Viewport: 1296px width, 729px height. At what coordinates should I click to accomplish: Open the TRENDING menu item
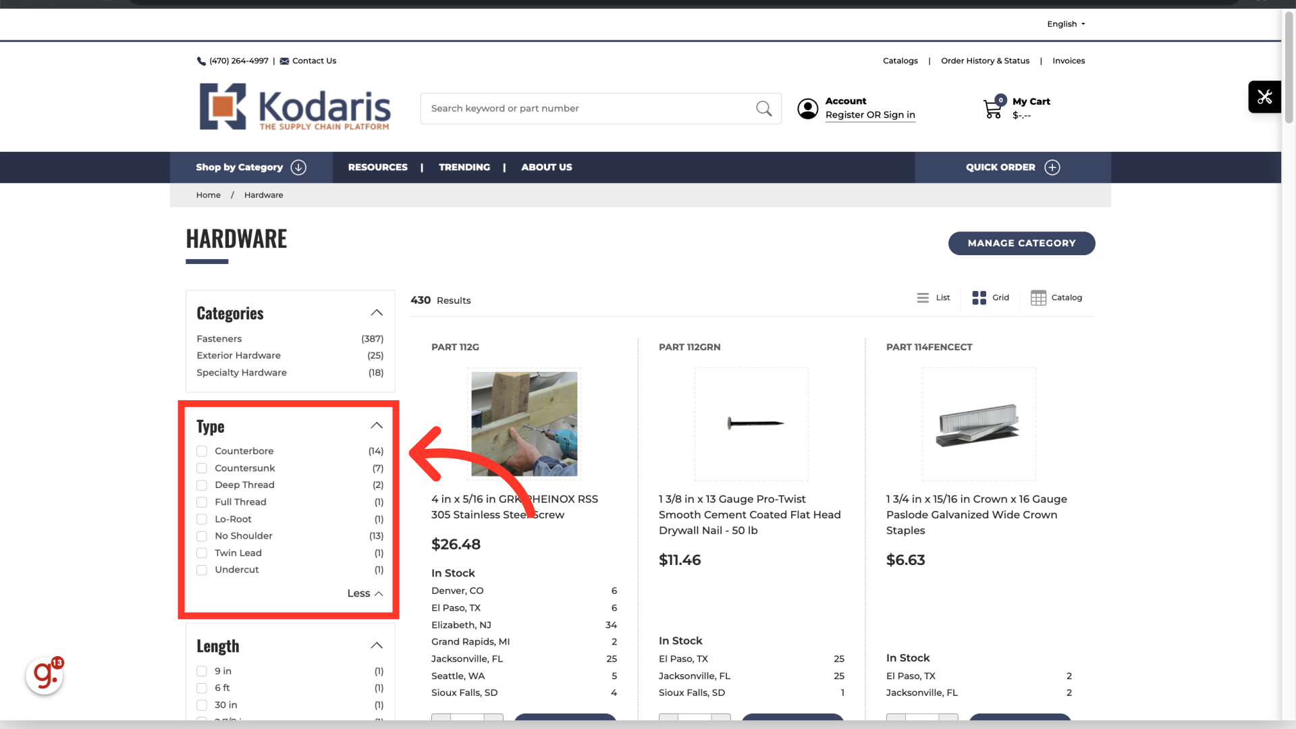pos(464,167)
